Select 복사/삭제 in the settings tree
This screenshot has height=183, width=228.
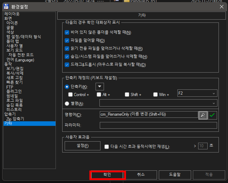pyautogui.click(x=15, y=73)
